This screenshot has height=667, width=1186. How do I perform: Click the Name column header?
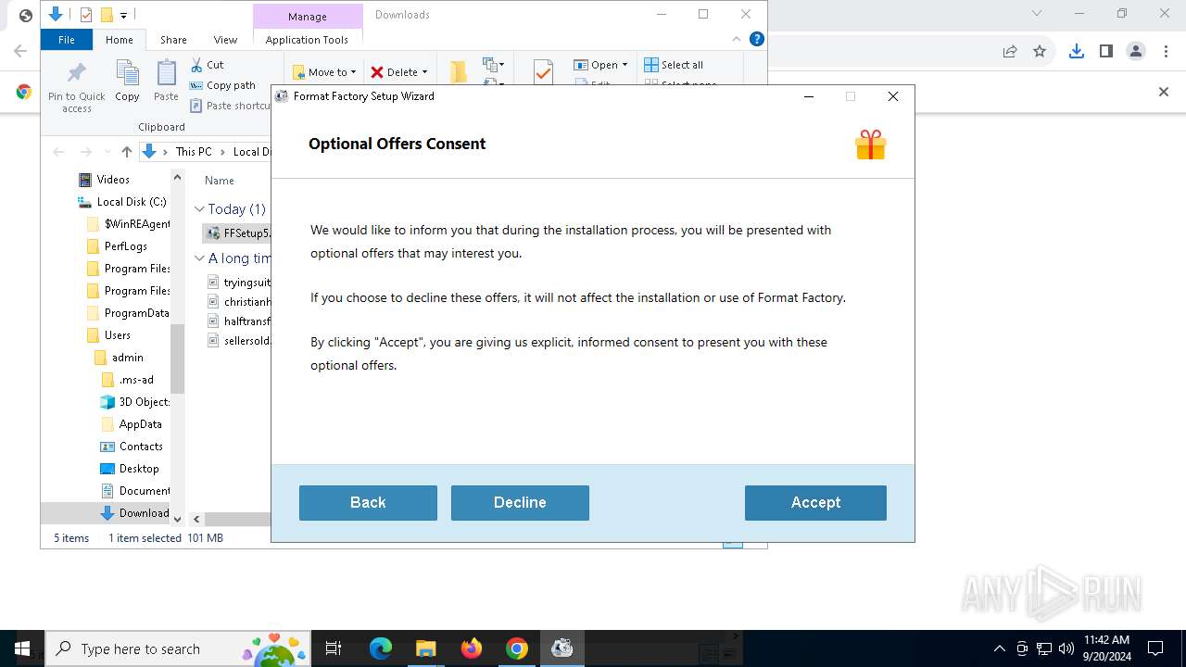point(220,181)
